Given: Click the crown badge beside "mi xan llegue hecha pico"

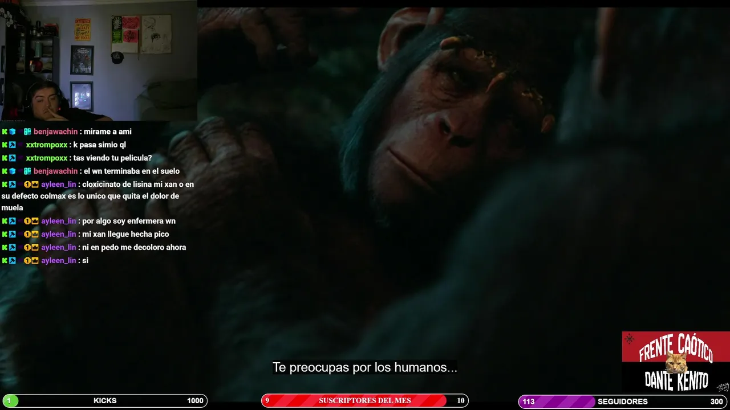Looking at the screenshot, I should [x=35, y=234].
